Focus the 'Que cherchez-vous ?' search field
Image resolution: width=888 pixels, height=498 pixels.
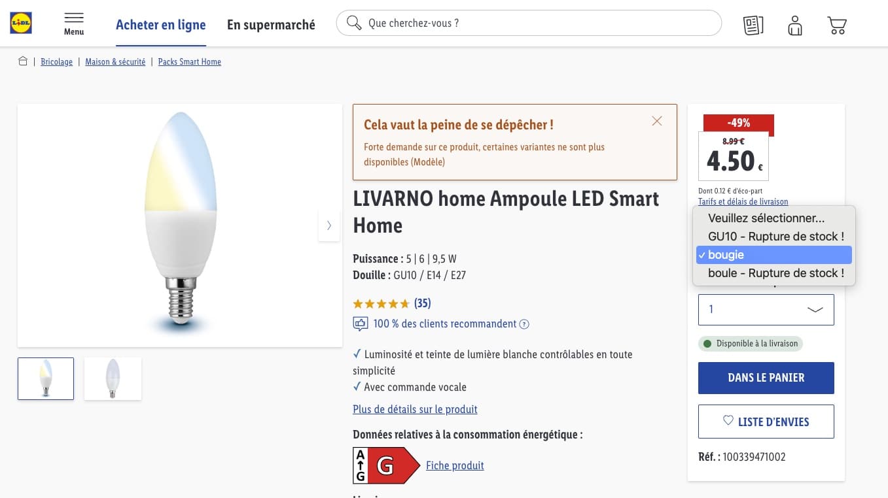point(529,23)
